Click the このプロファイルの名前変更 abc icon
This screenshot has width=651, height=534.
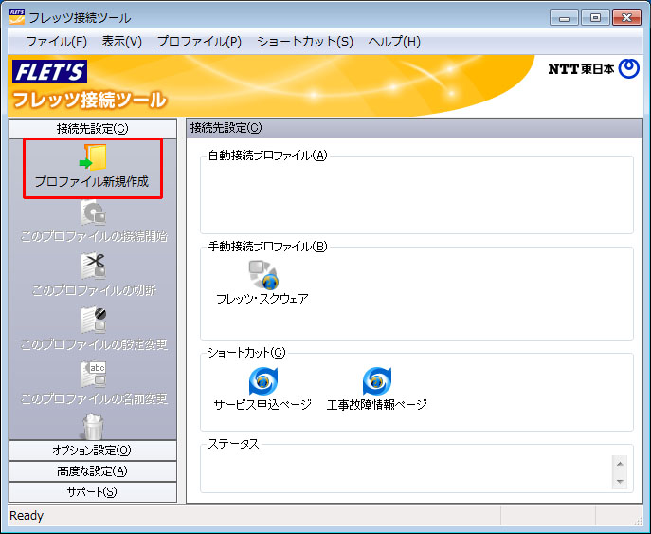coord(93,374)
